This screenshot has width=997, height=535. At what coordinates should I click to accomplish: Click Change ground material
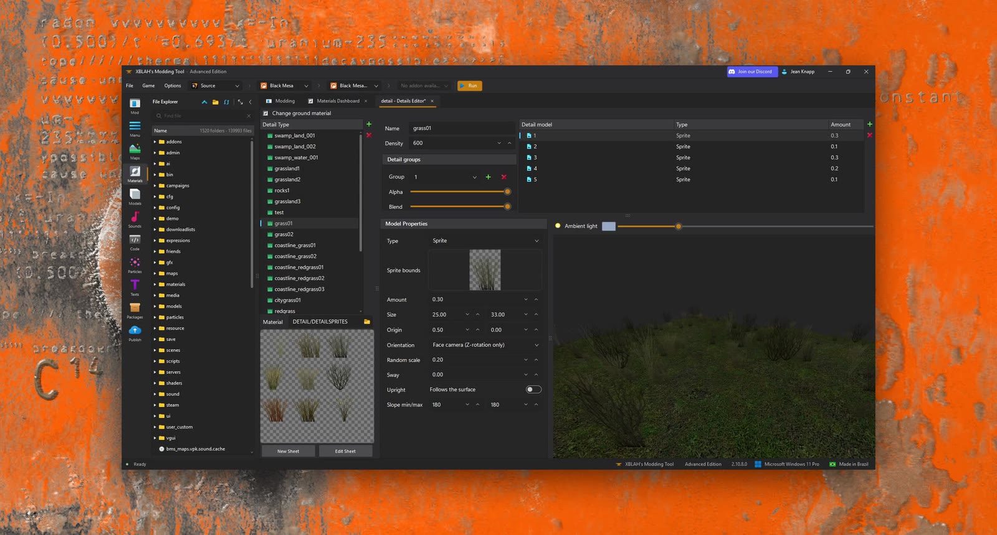[297, 113]
